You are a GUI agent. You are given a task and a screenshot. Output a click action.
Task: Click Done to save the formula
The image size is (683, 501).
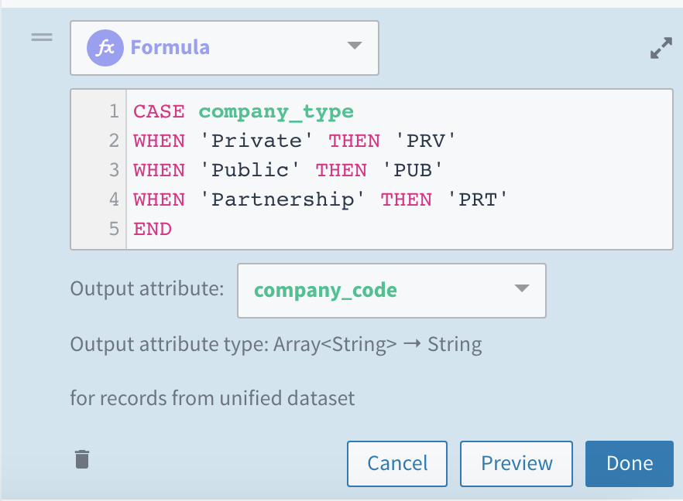(x=629, y=464)
